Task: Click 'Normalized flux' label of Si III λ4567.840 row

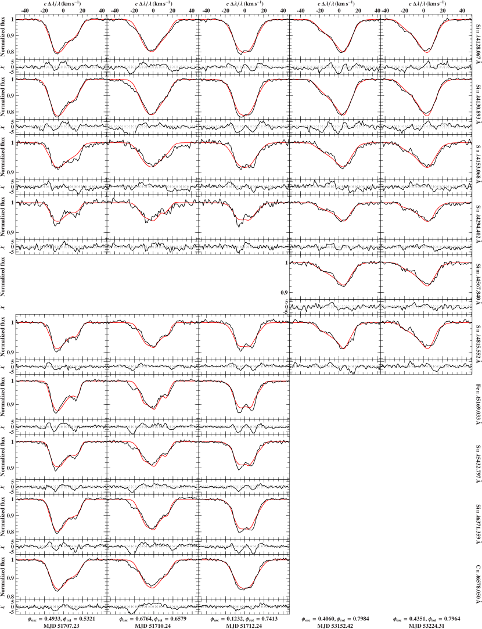Action: click(3, 278)
